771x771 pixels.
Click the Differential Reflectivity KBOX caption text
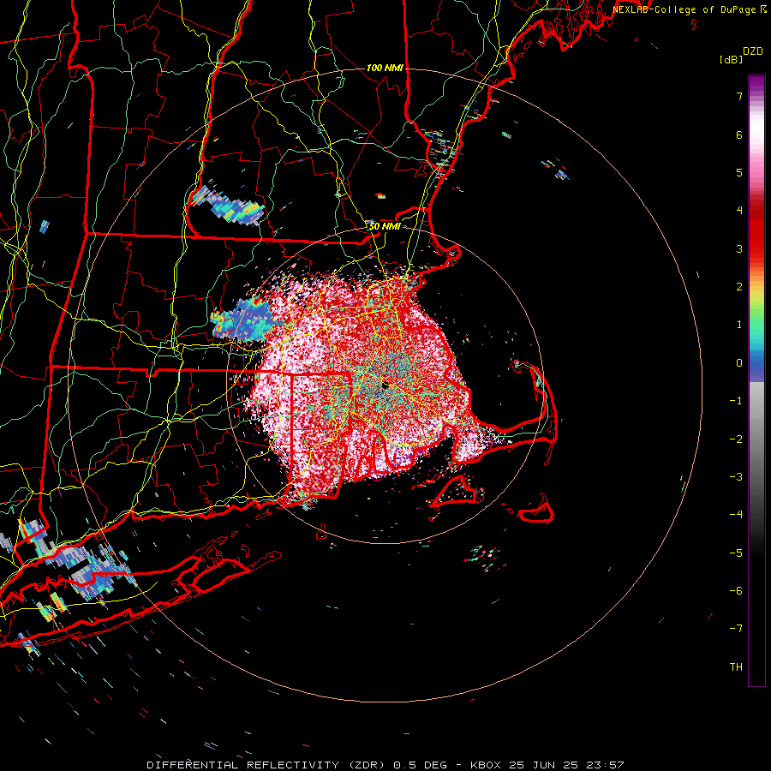tap(385, 765)
